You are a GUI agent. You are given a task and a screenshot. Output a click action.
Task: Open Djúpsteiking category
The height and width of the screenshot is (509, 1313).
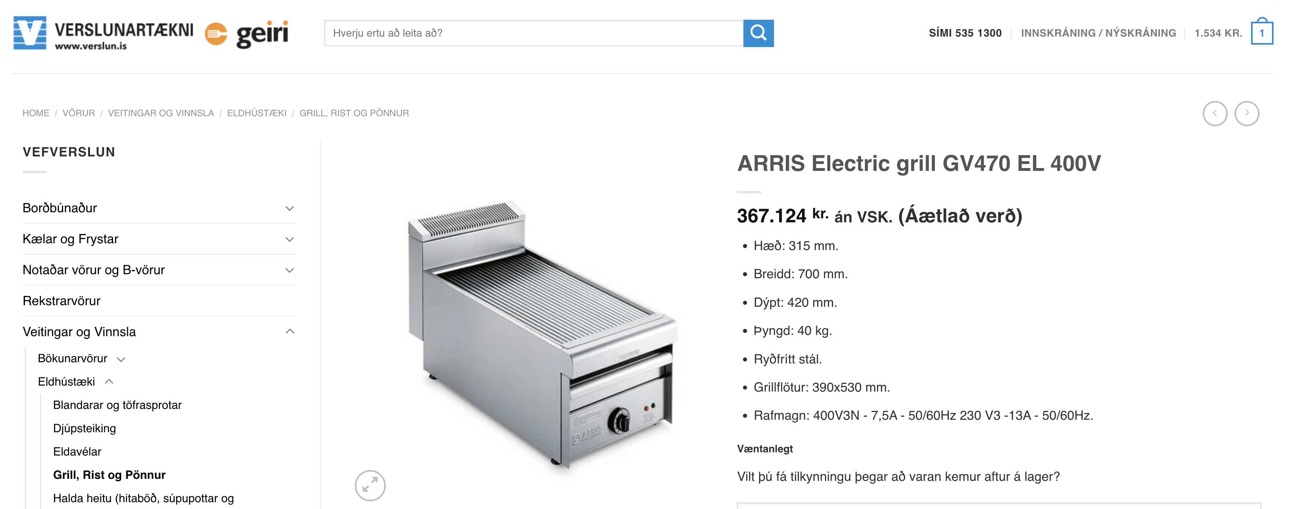pos(84,429)
